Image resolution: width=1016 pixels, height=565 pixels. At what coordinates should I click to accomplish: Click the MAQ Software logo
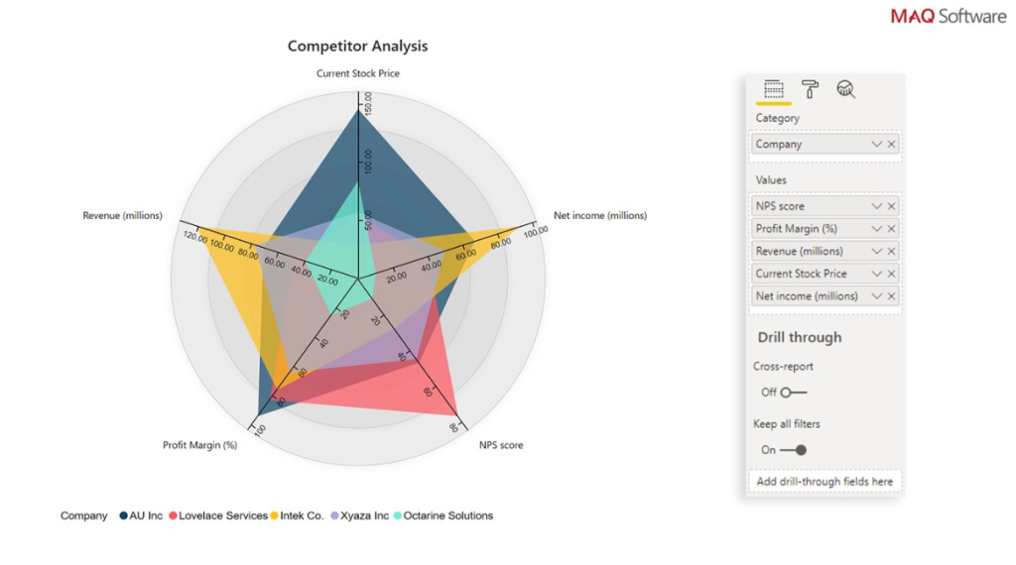[948, 17]
